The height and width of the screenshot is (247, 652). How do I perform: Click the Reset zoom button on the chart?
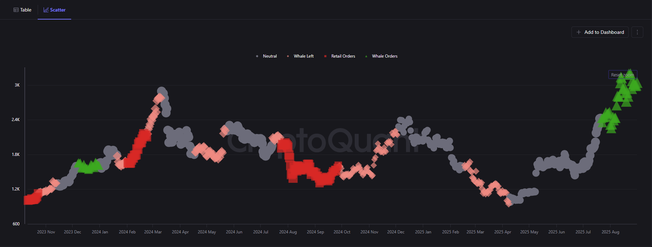(622, 75)
